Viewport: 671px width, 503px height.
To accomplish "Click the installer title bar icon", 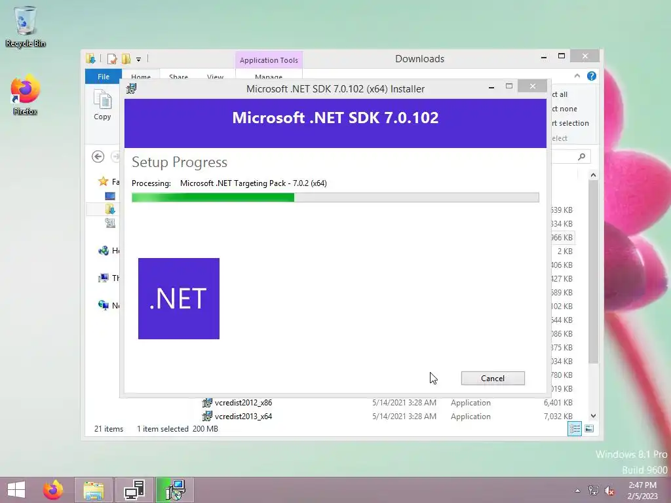I will (131, 88).
